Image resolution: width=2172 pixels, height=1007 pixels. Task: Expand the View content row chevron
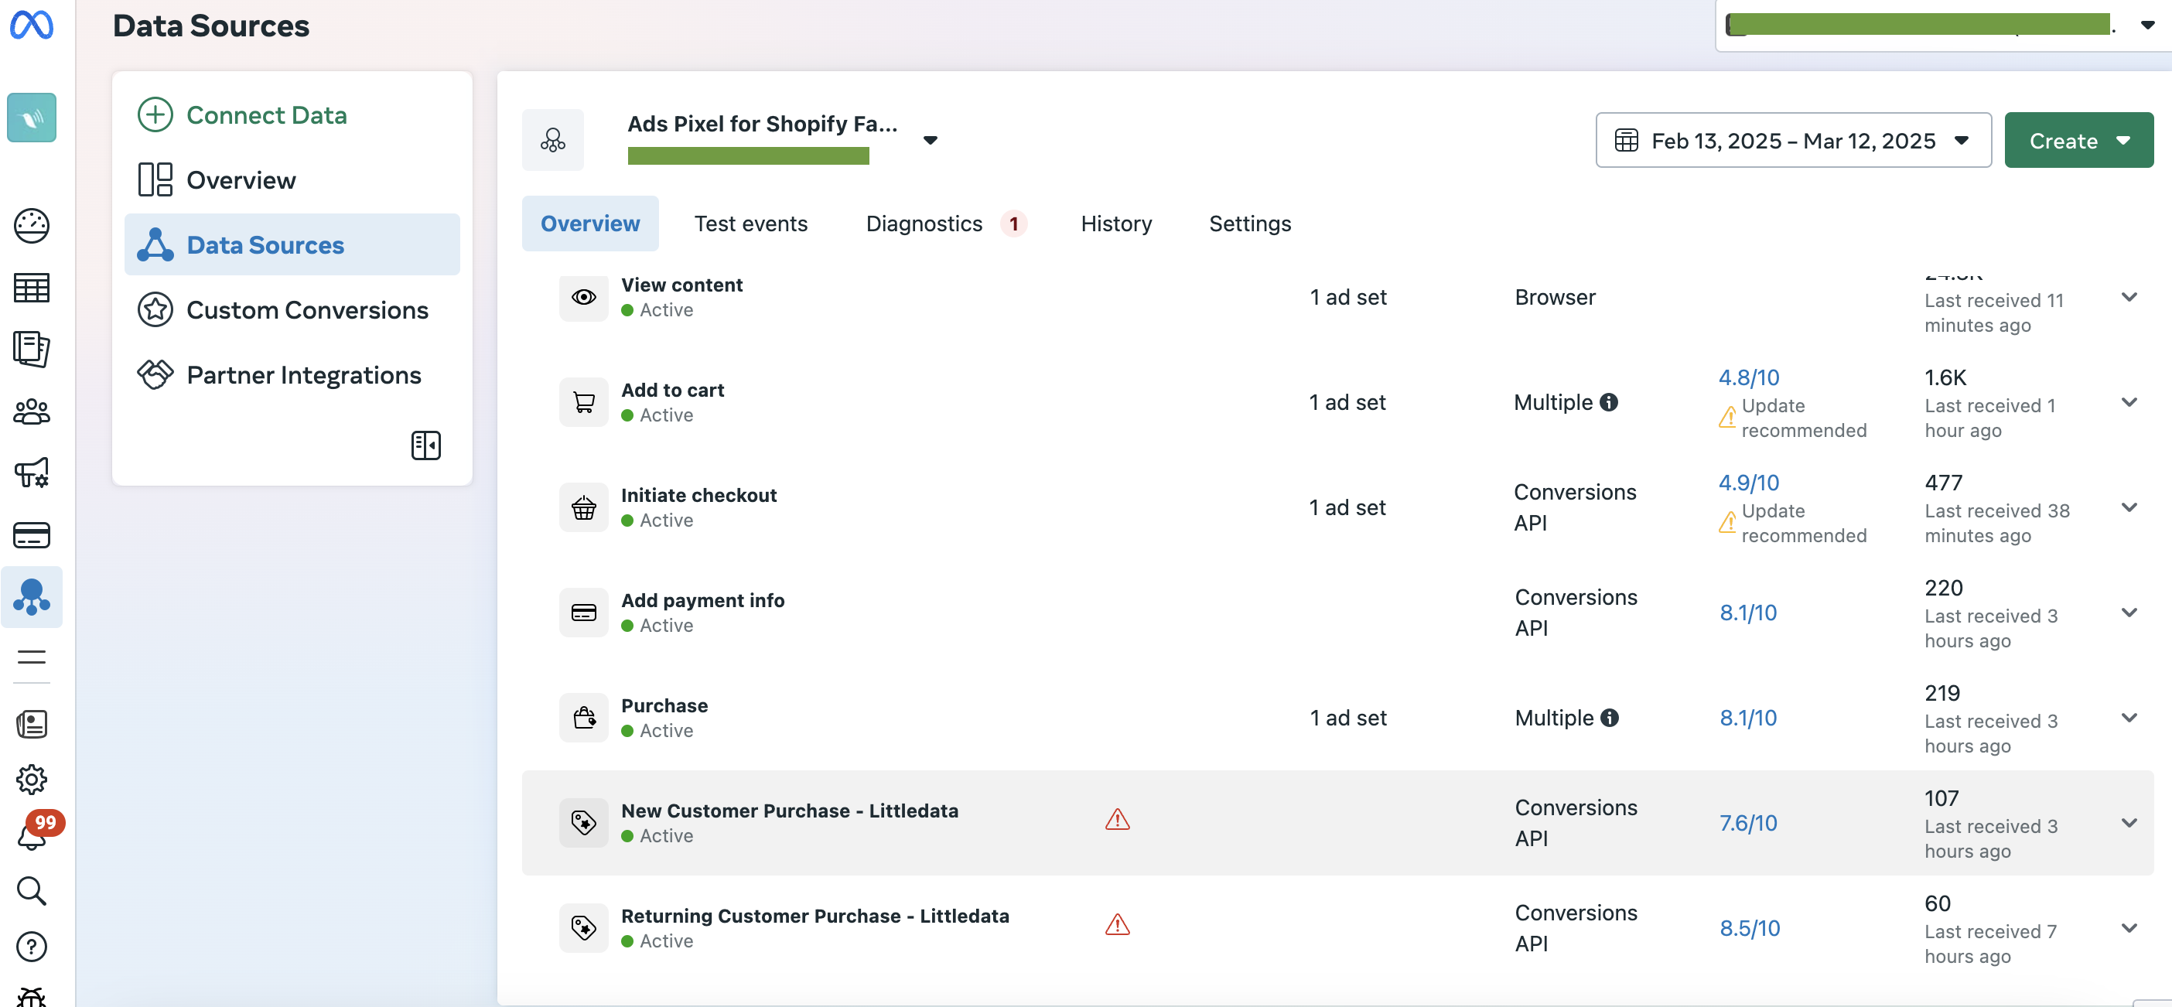pyautogui.click(x=2129, y=297)
